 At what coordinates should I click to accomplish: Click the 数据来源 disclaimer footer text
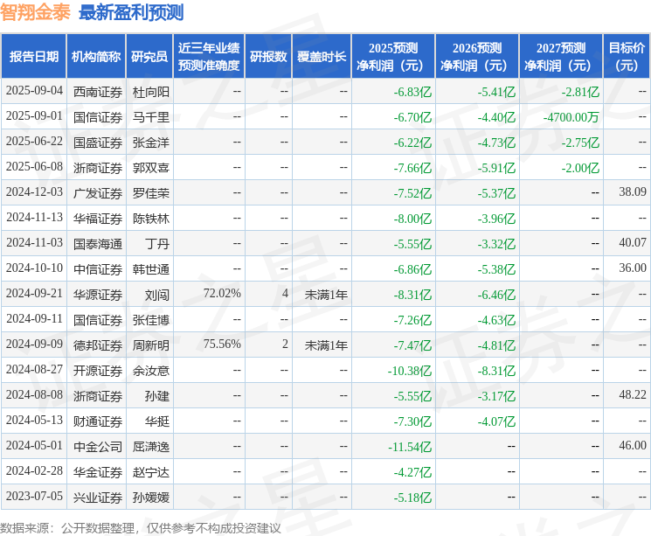(141, 527)
